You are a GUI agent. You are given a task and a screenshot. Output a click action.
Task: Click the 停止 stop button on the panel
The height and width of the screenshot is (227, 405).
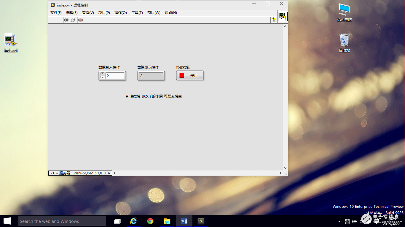(x=190, y=76)
